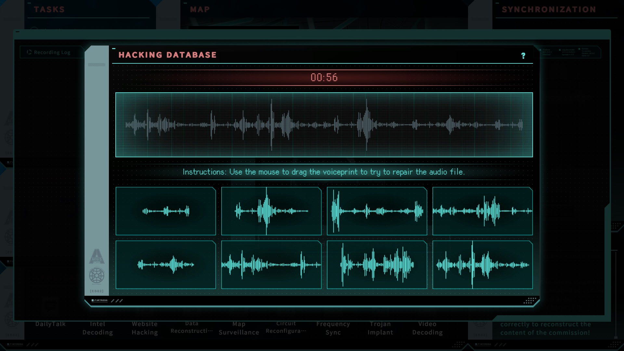The image size is (624, 351).
Task: Click the large audio waveform display
Action: [324, 125]
